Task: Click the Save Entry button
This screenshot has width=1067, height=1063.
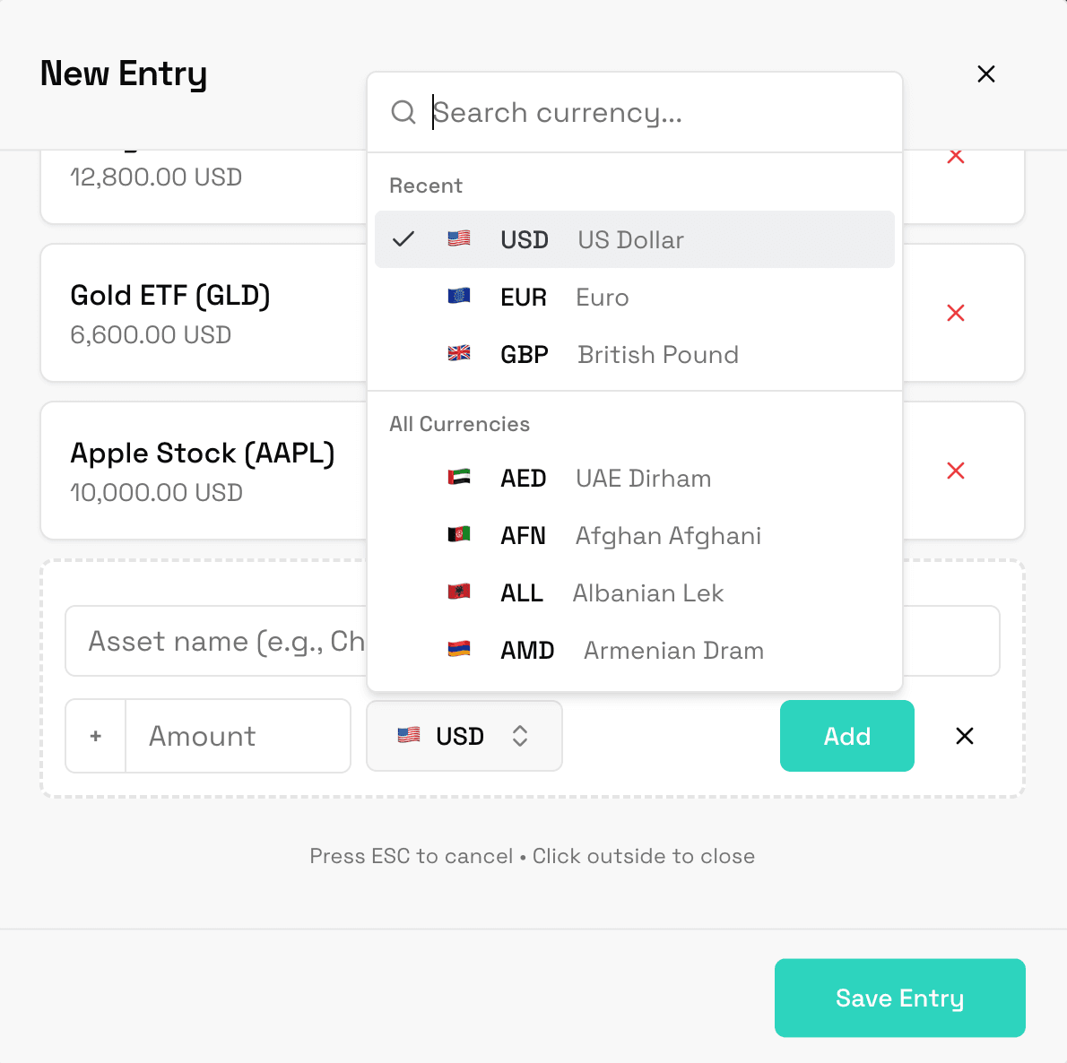Action: coord(899,998)
